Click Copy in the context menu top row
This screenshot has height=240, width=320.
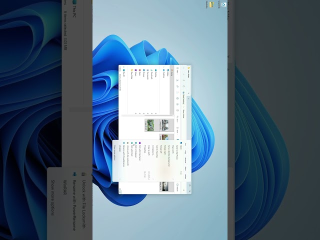pyautogui.click(x=185, y=152)
